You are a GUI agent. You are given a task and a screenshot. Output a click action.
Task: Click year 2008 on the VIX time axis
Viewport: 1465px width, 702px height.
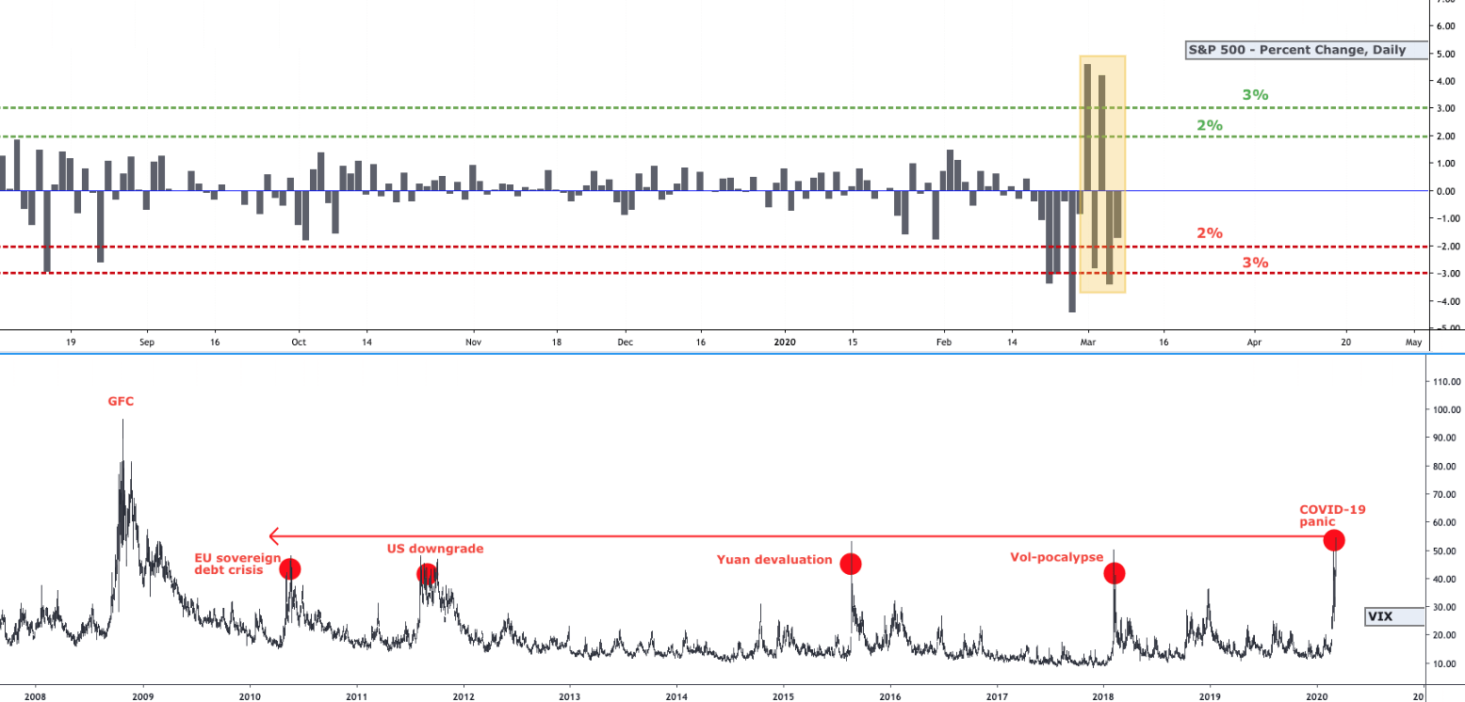pyautogui.click(x=36, y=696)
